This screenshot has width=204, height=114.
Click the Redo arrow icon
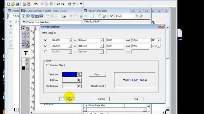[63, 4]
